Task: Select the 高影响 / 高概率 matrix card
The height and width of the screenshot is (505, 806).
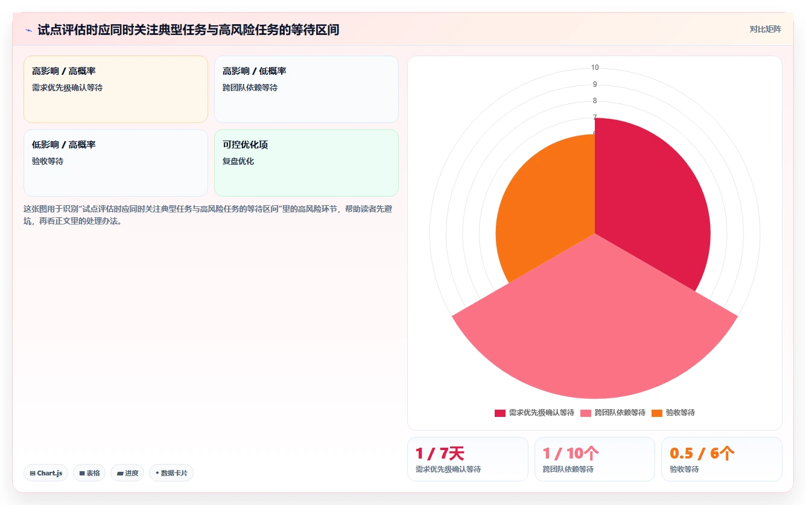Action: coord(116,89)
